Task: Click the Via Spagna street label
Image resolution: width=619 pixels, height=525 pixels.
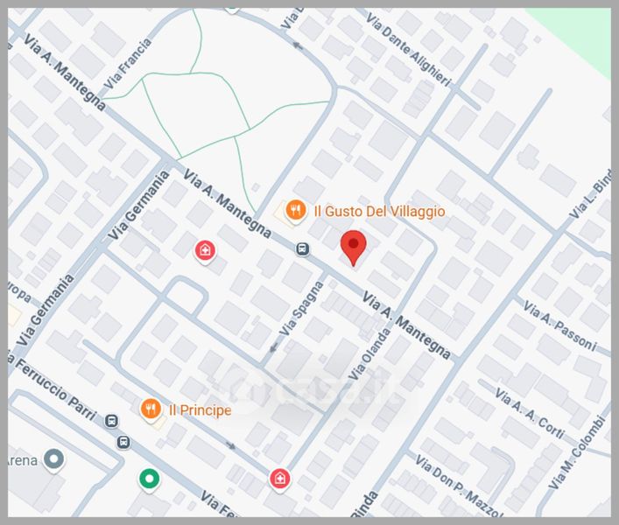Action: point(301,309)
